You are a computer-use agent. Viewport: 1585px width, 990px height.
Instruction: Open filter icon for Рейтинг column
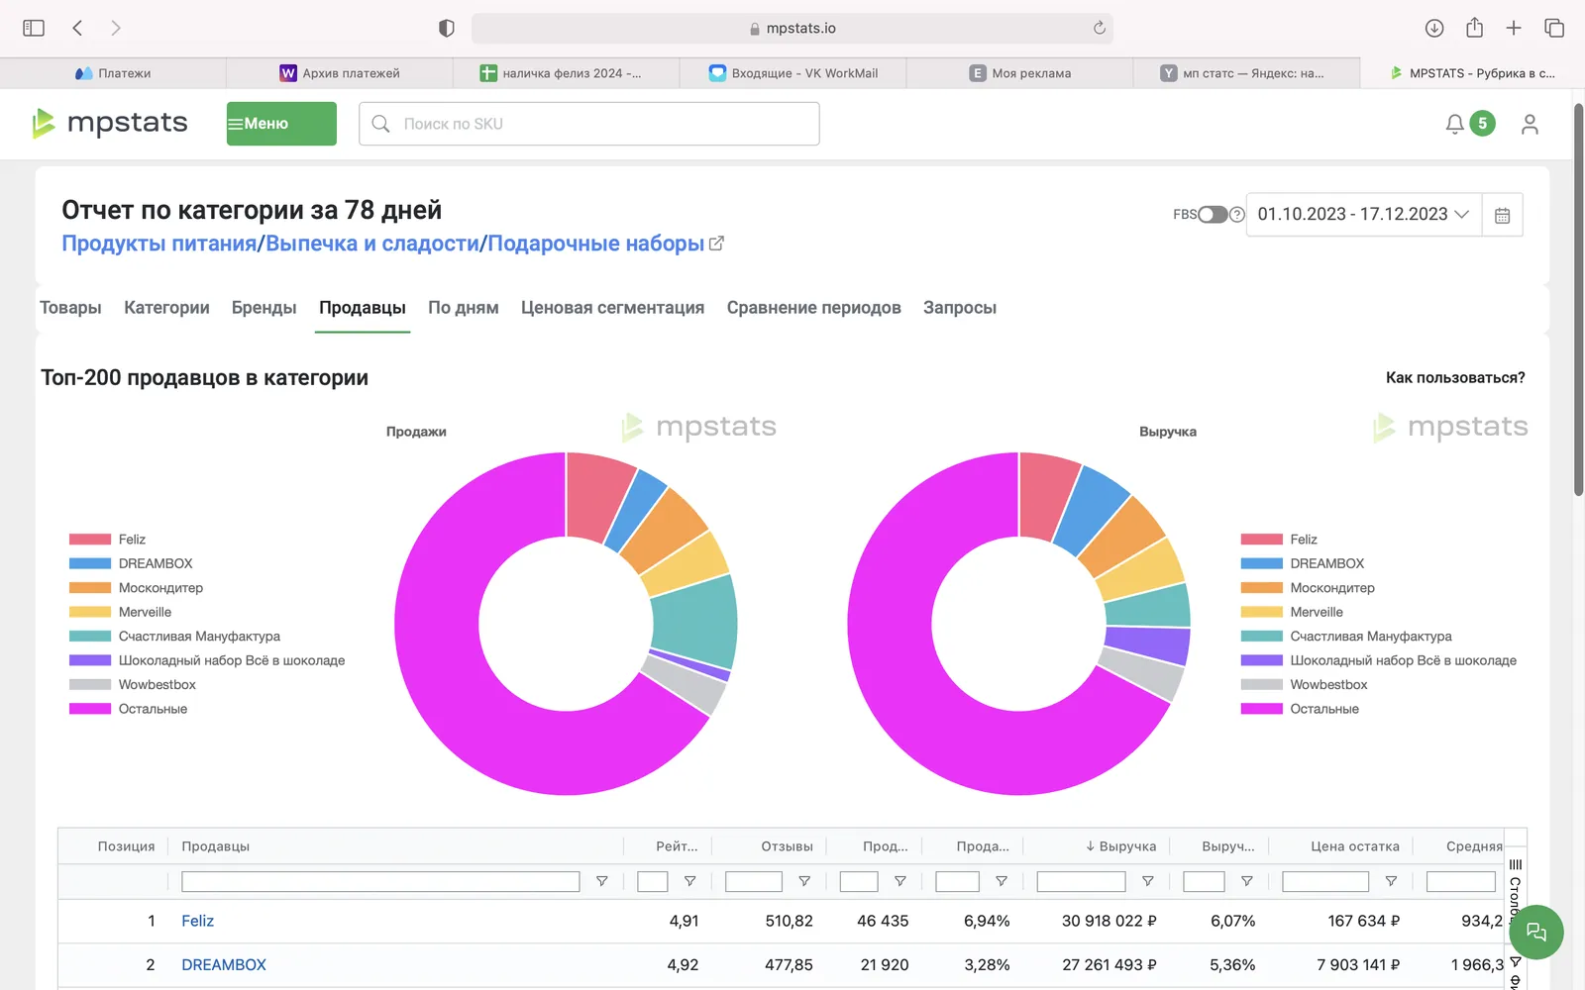click(x=689, y=881)
